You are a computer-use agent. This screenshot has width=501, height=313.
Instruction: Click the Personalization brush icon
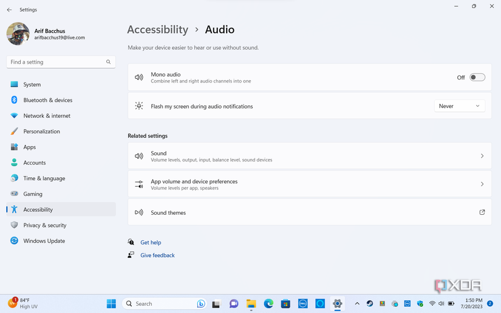[x=14, y=132]
